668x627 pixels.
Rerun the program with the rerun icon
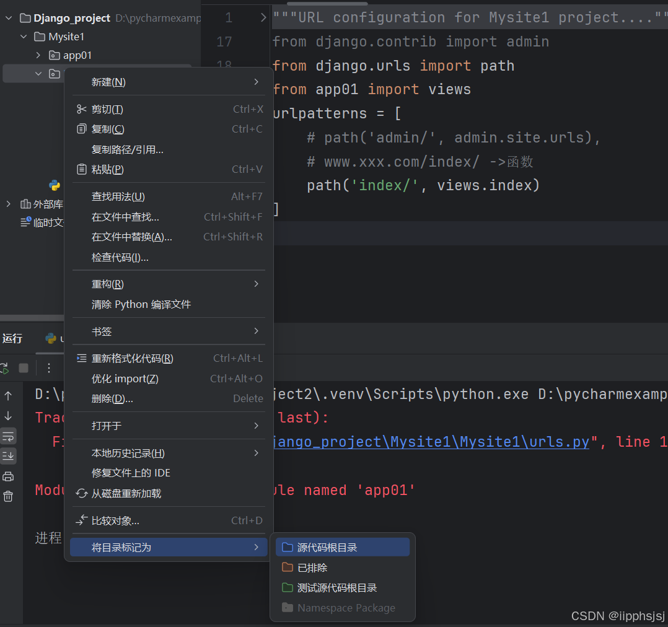click(x=5, y=367)
